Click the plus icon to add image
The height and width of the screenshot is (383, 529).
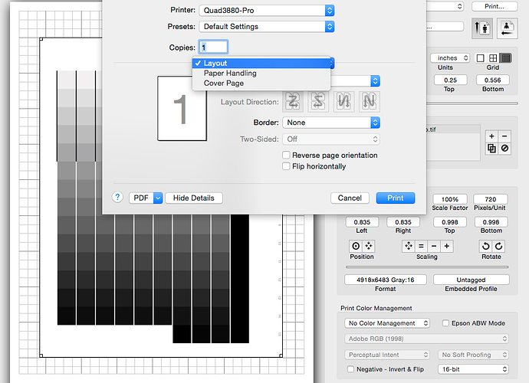click(491, 136)
